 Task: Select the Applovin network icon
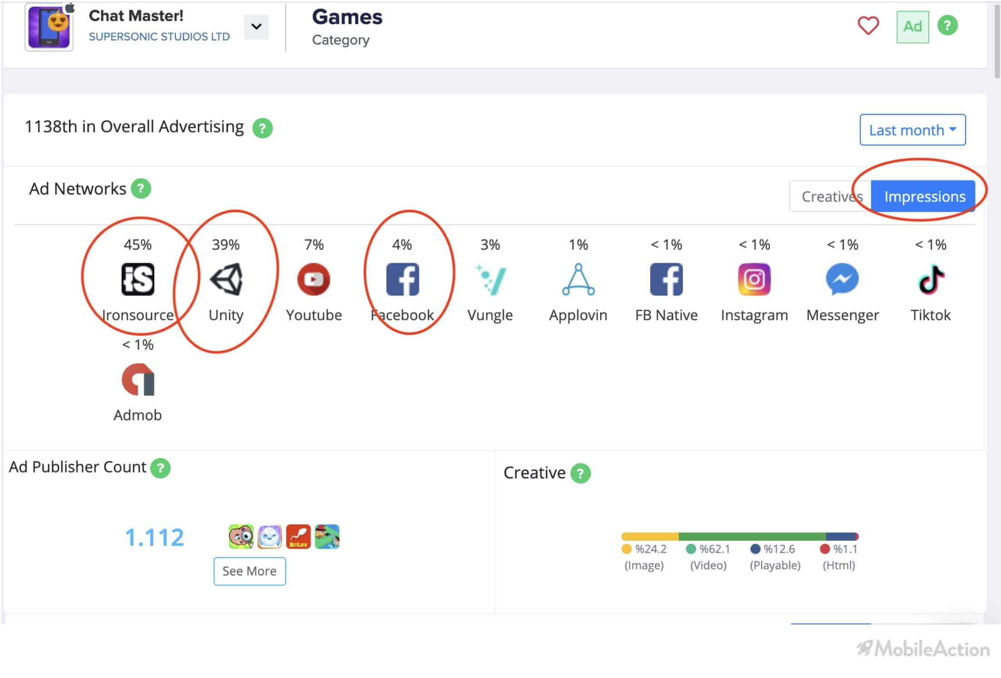point(578,279)
